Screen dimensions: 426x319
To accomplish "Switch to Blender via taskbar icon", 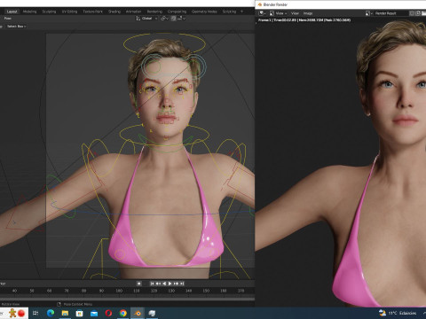I will (138, 313).
